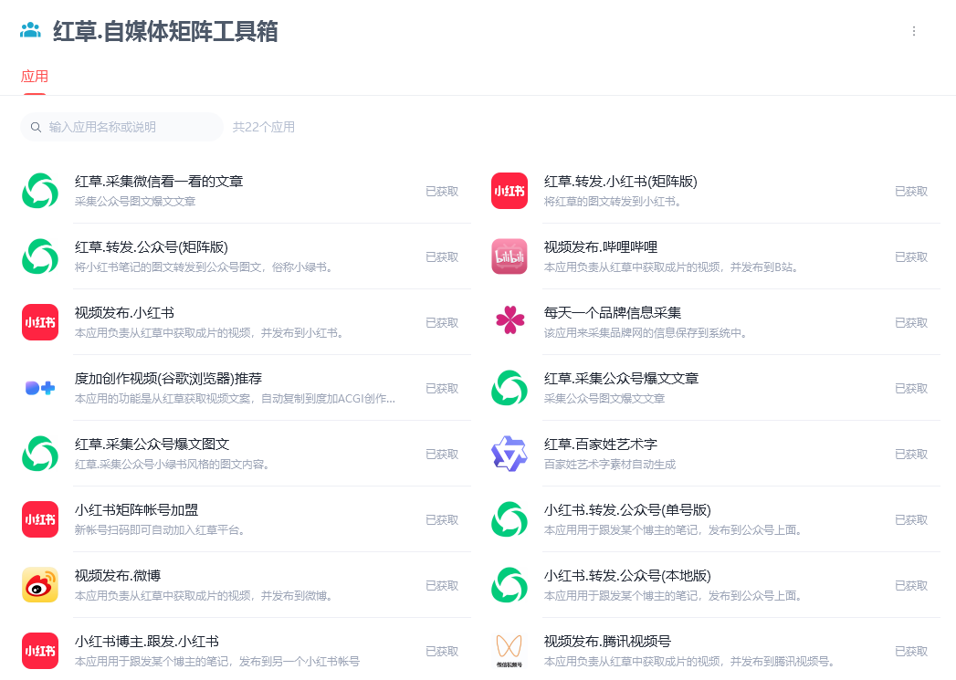Open 视频发布.小红书 red icon
The image size is (956, 680).
point(40,322)
